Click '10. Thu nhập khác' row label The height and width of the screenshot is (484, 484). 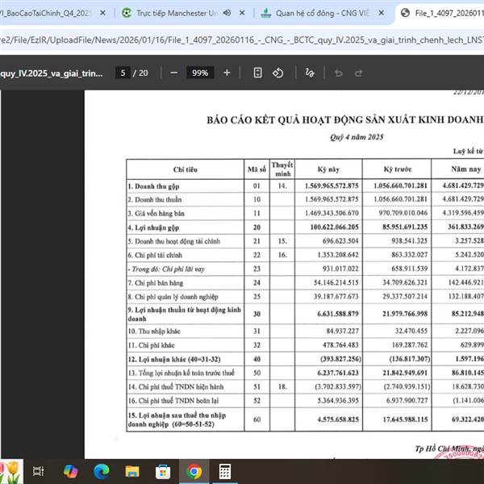(154, 332)
